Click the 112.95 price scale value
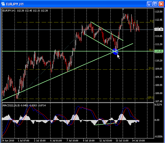 point(159,20)
